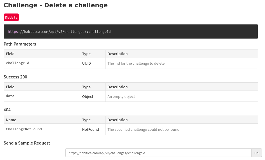265x160 pixels.
Task: Click the sample request URL input field
Action: pyautogui.click(x=158, y=153)
